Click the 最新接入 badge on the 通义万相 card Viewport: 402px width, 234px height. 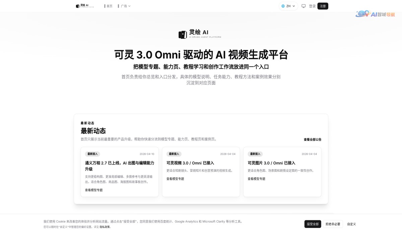(92, 154)
